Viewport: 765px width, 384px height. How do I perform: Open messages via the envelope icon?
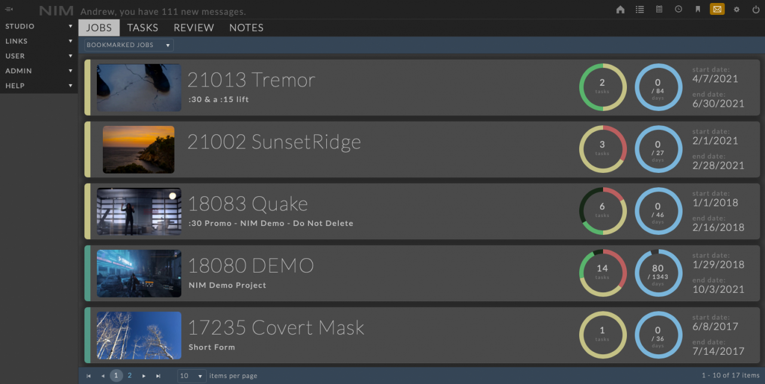pos(717,10)
